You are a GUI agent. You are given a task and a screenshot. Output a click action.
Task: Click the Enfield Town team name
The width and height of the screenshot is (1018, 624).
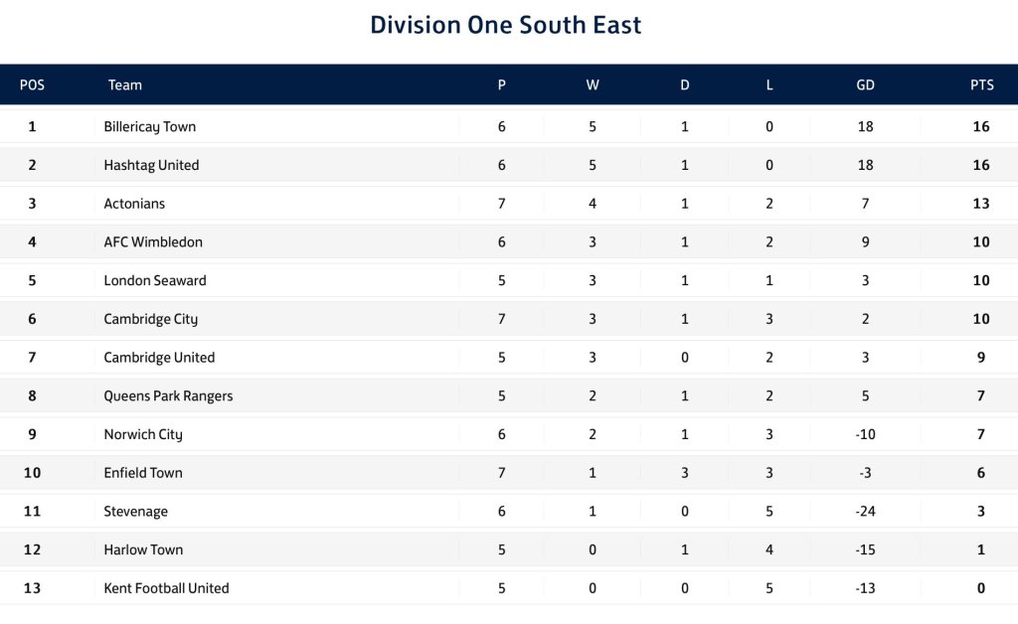point(143,473)
